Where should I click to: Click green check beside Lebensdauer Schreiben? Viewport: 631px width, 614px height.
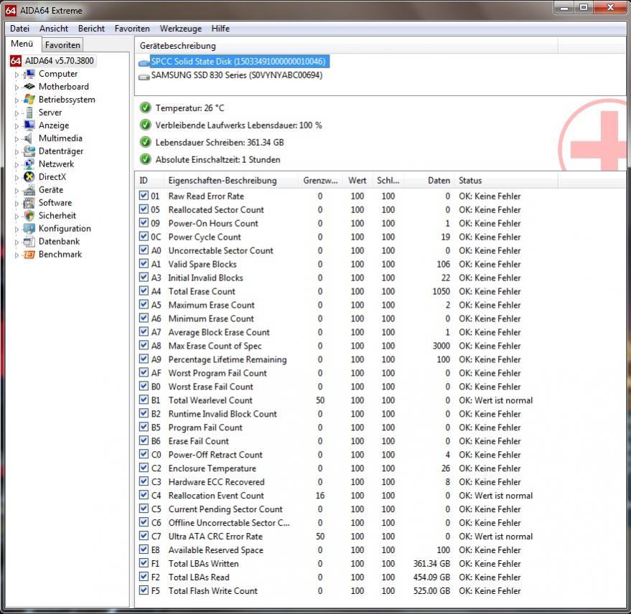click(x=145, y=142)
